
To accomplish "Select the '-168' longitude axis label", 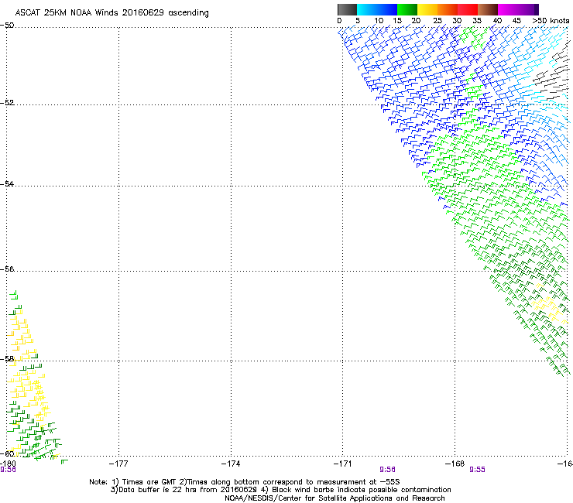I will click(455, 464).
